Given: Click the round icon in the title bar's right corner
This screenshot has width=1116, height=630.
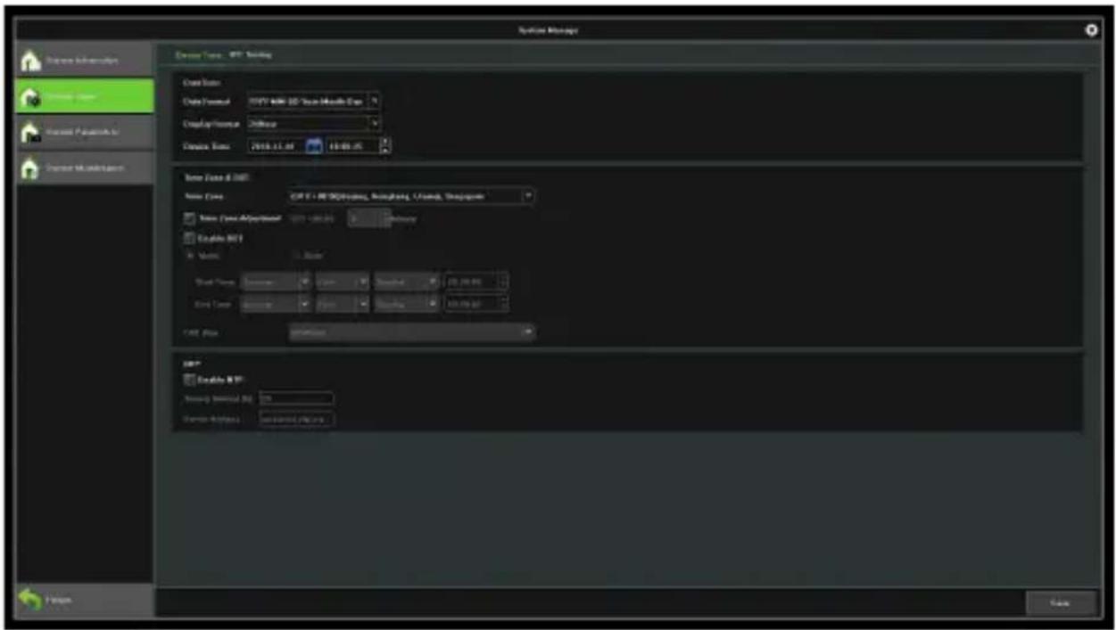Looking at the screenshot, I should click(1090, 30).
